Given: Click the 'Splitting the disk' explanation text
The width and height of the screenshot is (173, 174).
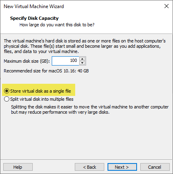Looking at the screenshot, I should click(90, 110).
